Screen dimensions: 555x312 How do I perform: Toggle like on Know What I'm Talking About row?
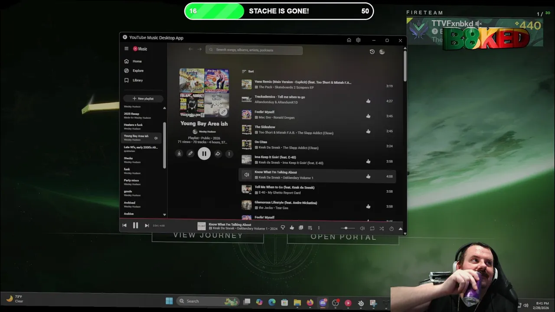click(368, 176)
